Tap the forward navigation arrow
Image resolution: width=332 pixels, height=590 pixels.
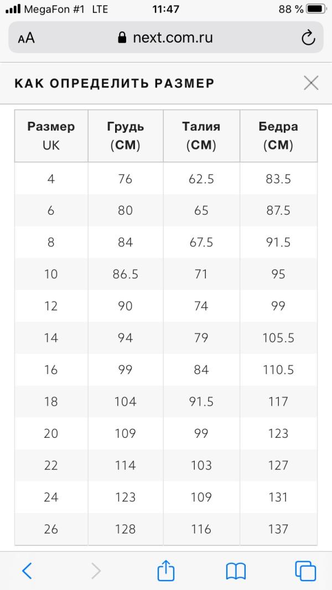click(x=96, y=570)
